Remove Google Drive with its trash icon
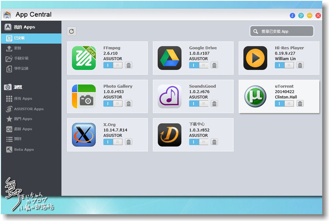Screen dimensions: 329x221 (x=214, y=65)
